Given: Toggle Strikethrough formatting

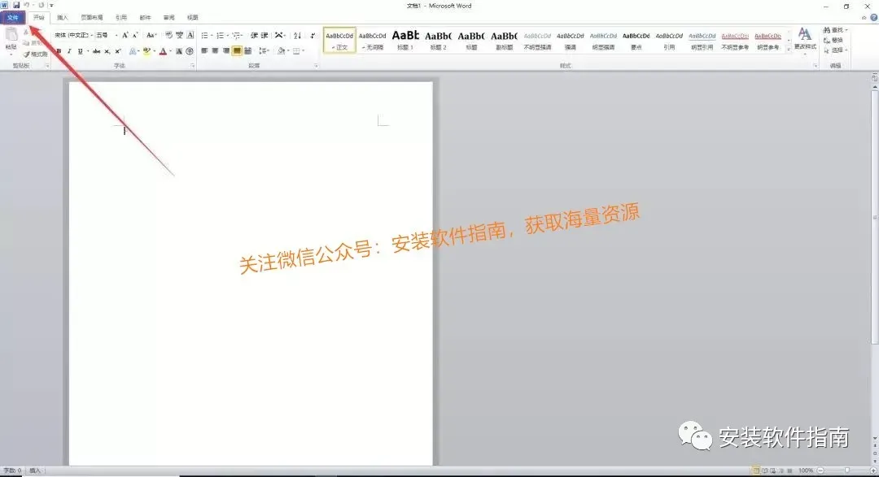Looking at the screenshot, I should 96,51.
